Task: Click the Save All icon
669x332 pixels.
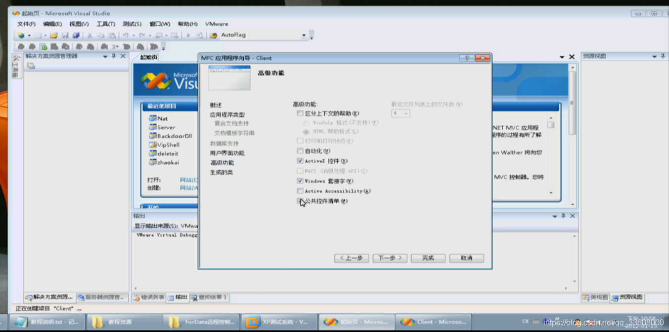Action: pos(76,36)
